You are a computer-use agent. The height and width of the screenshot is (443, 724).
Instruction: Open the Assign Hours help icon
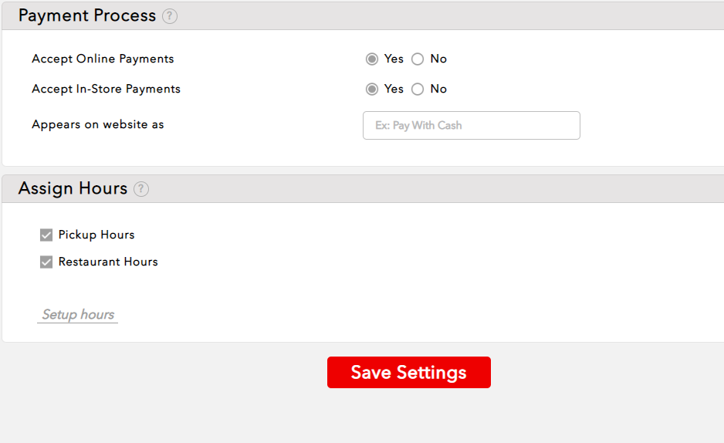tap(141, 189)
